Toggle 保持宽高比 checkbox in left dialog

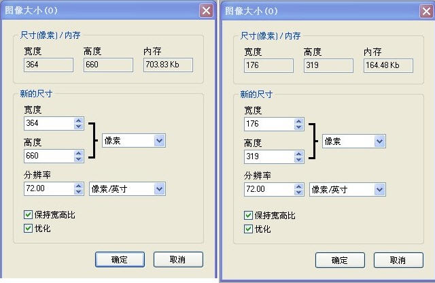click(28, 214)
